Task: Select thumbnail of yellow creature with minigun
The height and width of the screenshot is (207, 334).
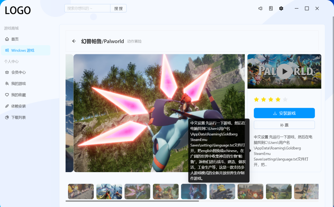Action: coord(222,192)
